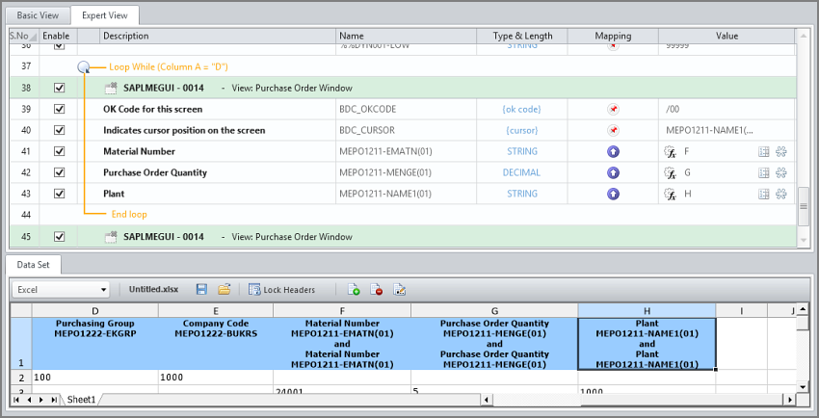Click cell D2 containing 100
The width and height of the screenshot is (819, 418).
(x=95, y=378)
